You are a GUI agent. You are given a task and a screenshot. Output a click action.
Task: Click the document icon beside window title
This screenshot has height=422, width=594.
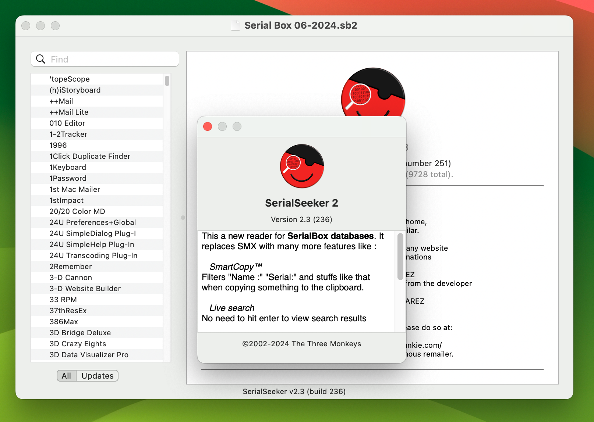(x=235, y=25)
